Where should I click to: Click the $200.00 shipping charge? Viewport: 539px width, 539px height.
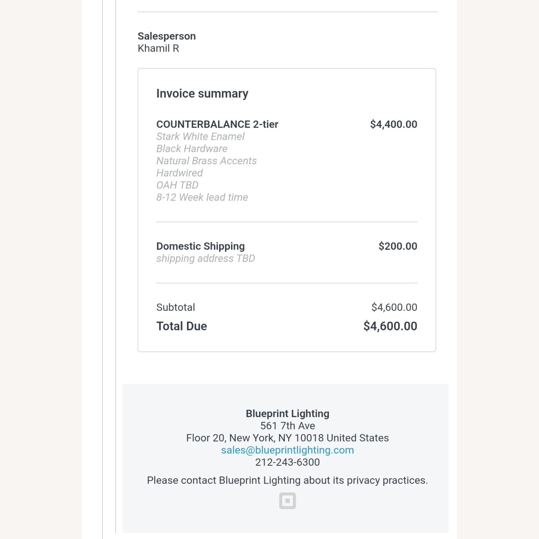click(398, 246)
